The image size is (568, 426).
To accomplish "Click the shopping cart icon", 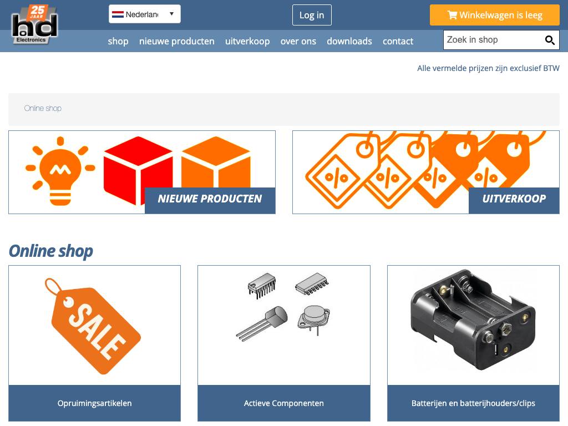I will point(452,15).
